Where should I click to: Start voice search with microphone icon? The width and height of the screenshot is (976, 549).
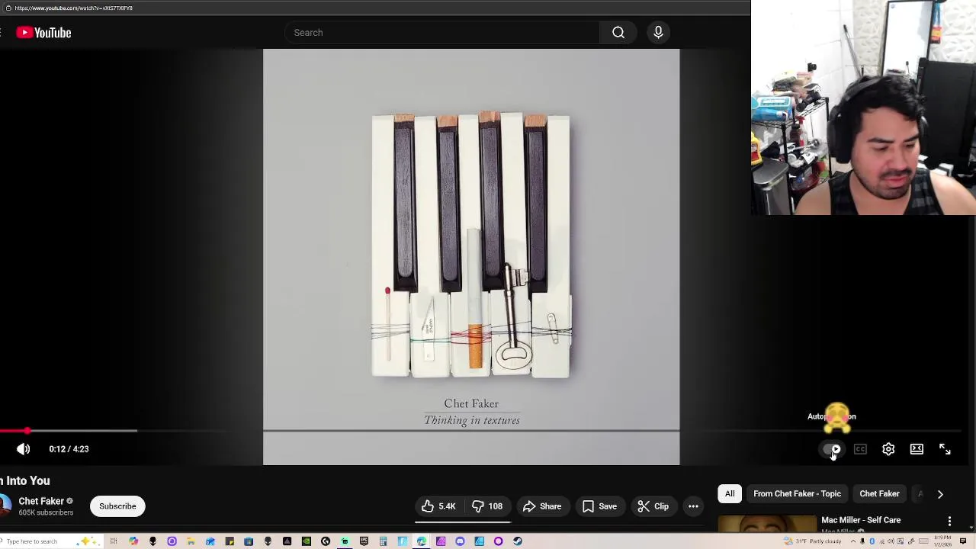pos(658,33)
